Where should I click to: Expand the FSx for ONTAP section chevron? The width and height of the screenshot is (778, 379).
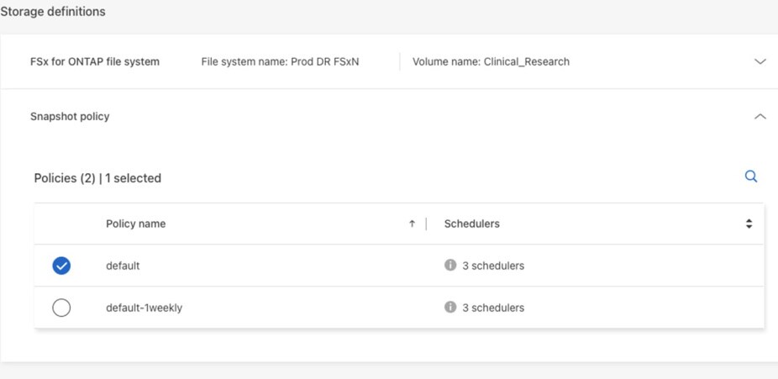(x=760, y=61)
